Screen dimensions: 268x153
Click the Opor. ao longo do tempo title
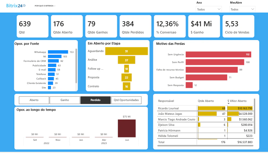36,110
